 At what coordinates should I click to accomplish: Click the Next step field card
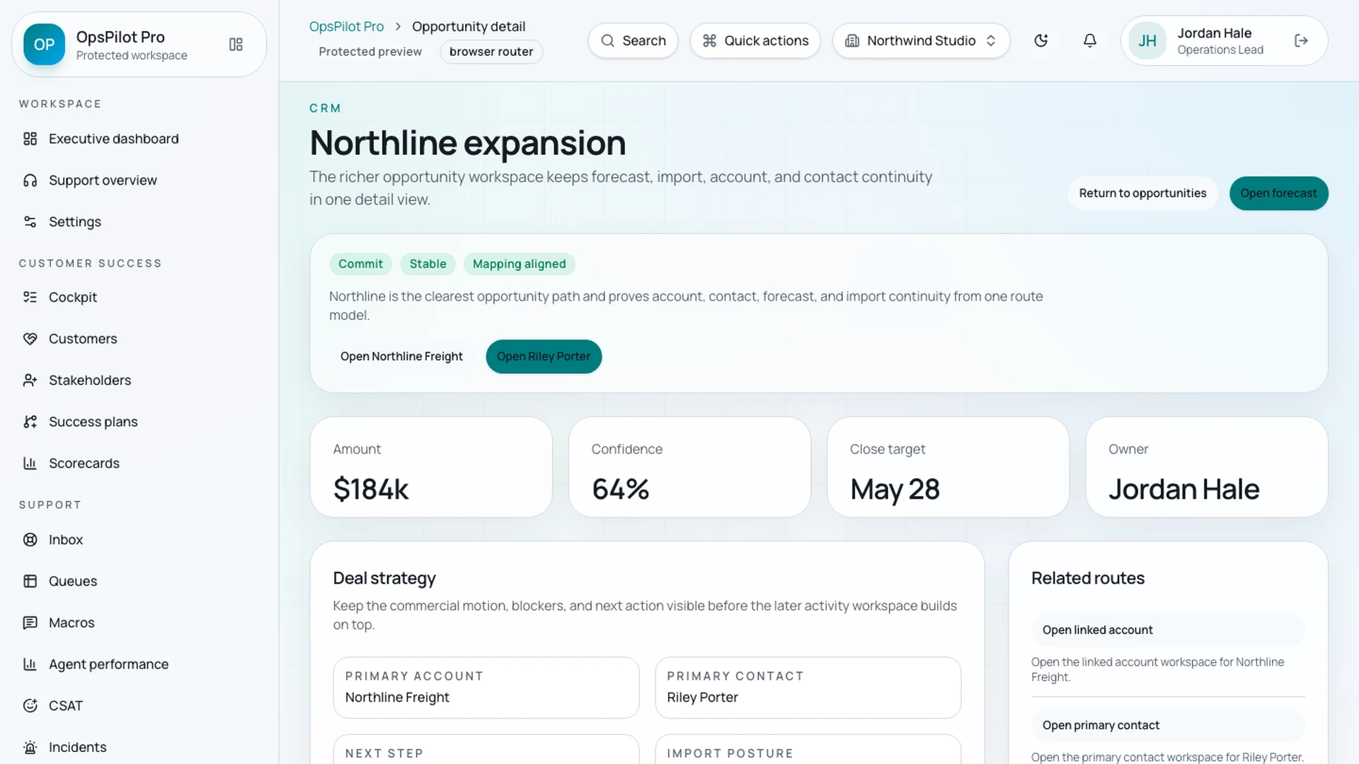tap(486, 749)
